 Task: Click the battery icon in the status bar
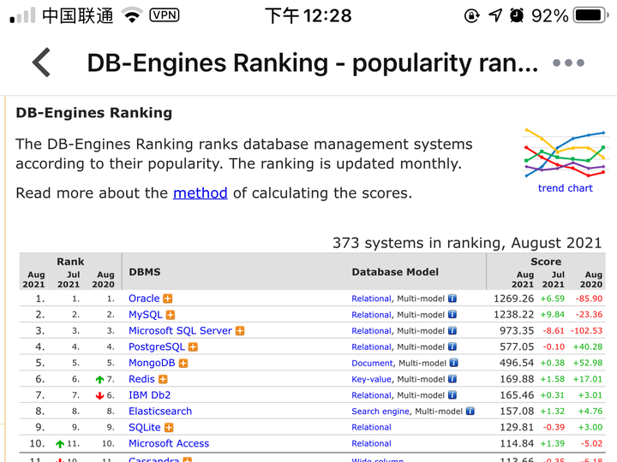tap(590, 15)
